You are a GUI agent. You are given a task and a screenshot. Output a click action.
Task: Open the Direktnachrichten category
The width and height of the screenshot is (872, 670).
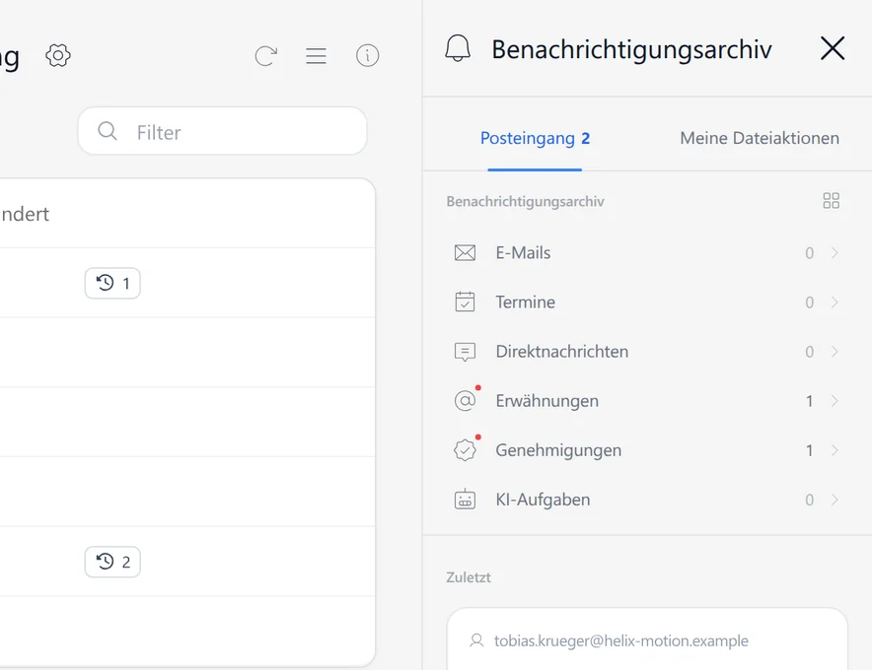tap(647, 352)
